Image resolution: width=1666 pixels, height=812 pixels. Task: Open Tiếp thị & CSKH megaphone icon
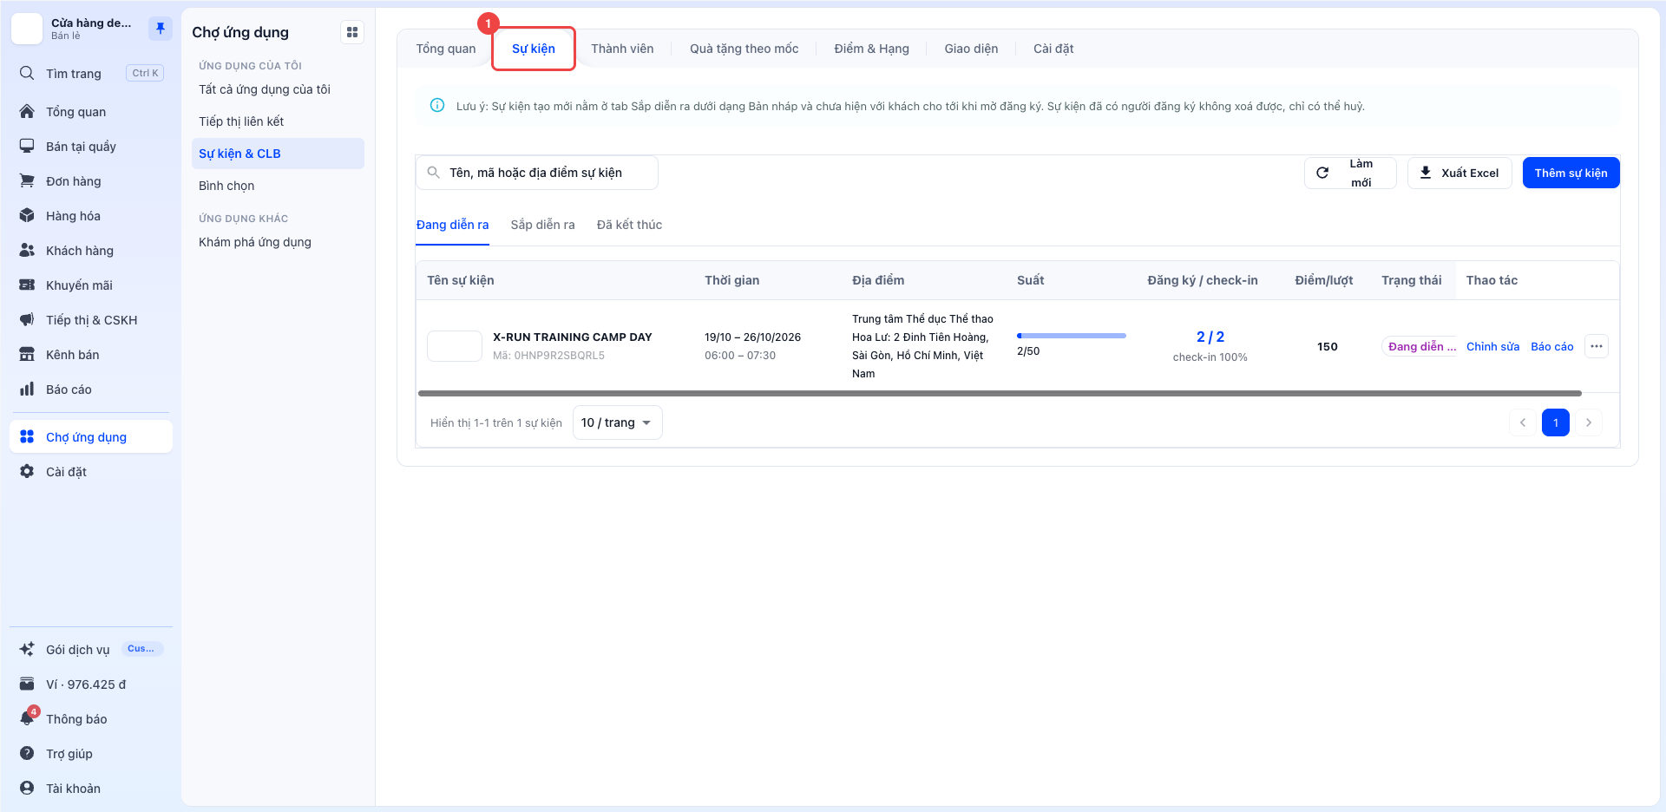27,319
